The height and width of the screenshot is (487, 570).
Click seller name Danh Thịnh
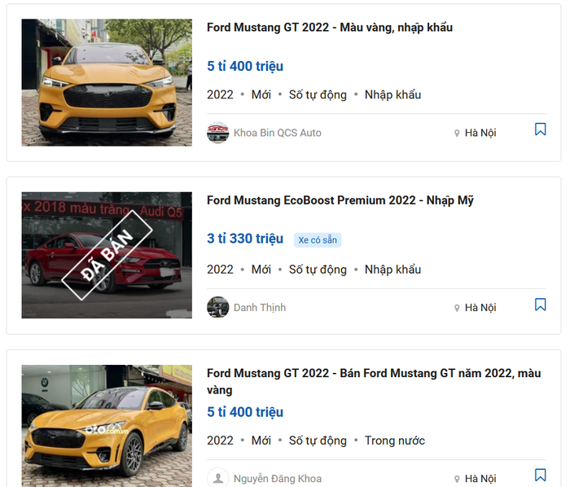point(260,308)
